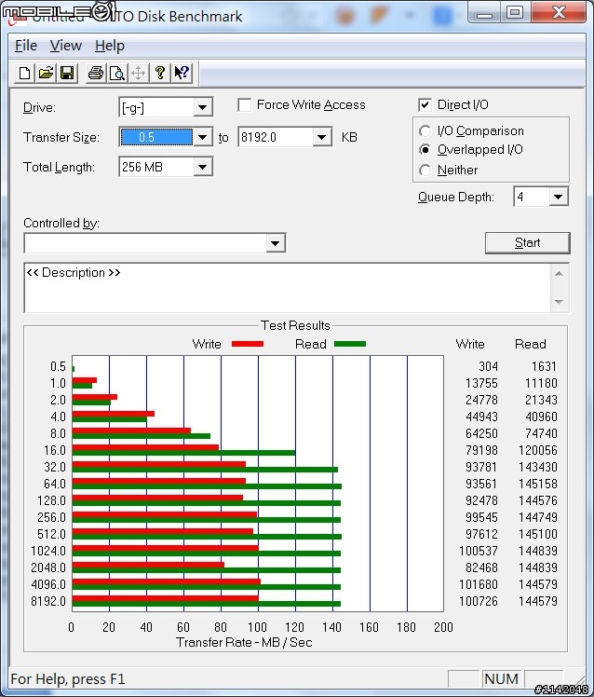The width and height of the screenshot is (594, 697).
Task: Maximize the ATTO Disk Benchmark window
Action: (515, 12)
